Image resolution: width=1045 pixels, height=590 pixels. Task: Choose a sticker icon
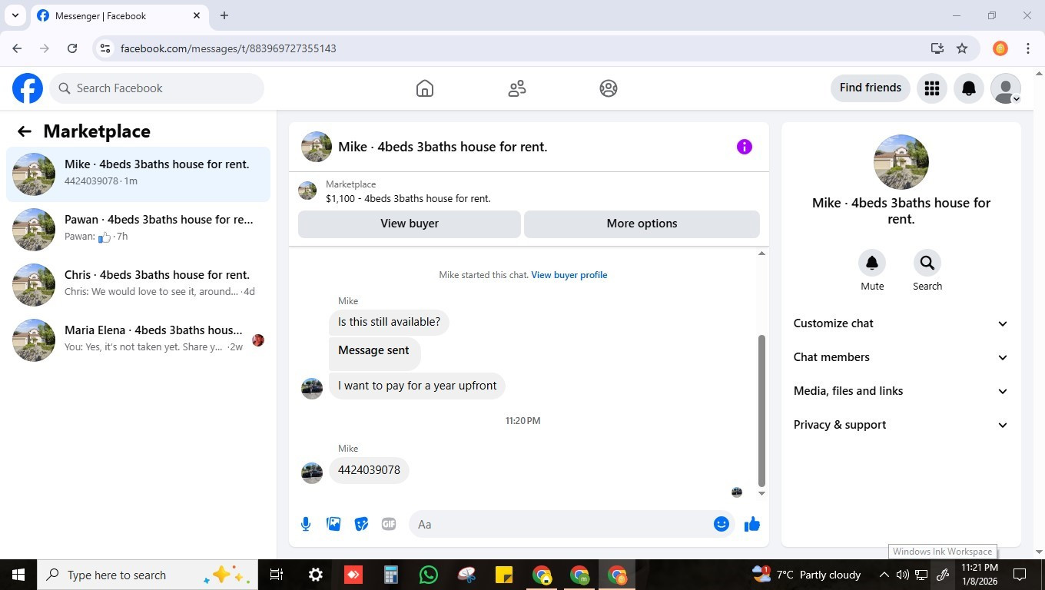pyautogui.click(x=361, y=524)
